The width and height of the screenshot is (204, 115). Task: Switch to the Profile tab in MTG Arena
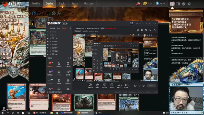pos(36,4)
